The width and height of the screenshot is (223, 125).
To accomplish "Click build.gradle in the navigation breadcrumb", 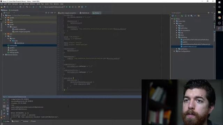I will coord(14,10).
